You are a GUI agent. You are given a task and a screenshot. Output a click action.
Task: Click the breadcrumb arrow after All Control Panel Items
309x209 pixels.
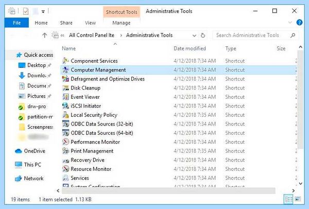coord(121,36)
